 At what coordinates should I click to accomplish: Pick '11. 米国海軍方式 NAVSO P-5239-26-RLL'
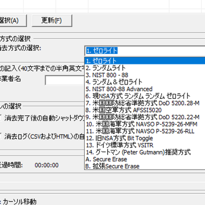(145, 131)
